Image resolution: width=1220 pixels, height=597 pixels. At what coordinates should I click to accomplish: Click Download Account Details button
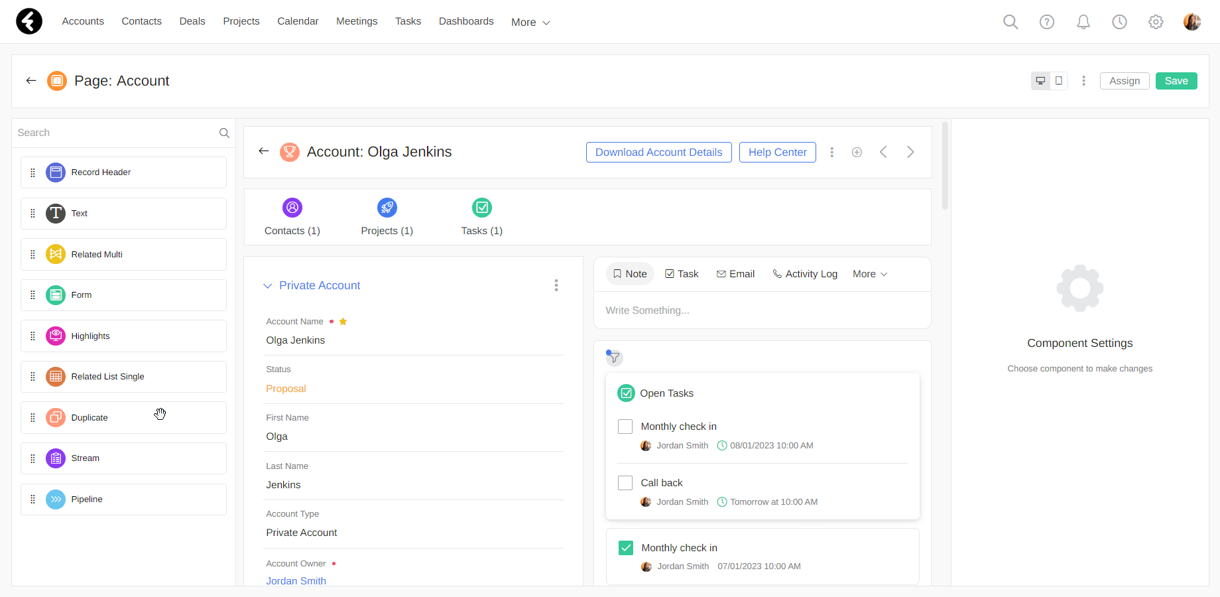(x=659, y=153)
